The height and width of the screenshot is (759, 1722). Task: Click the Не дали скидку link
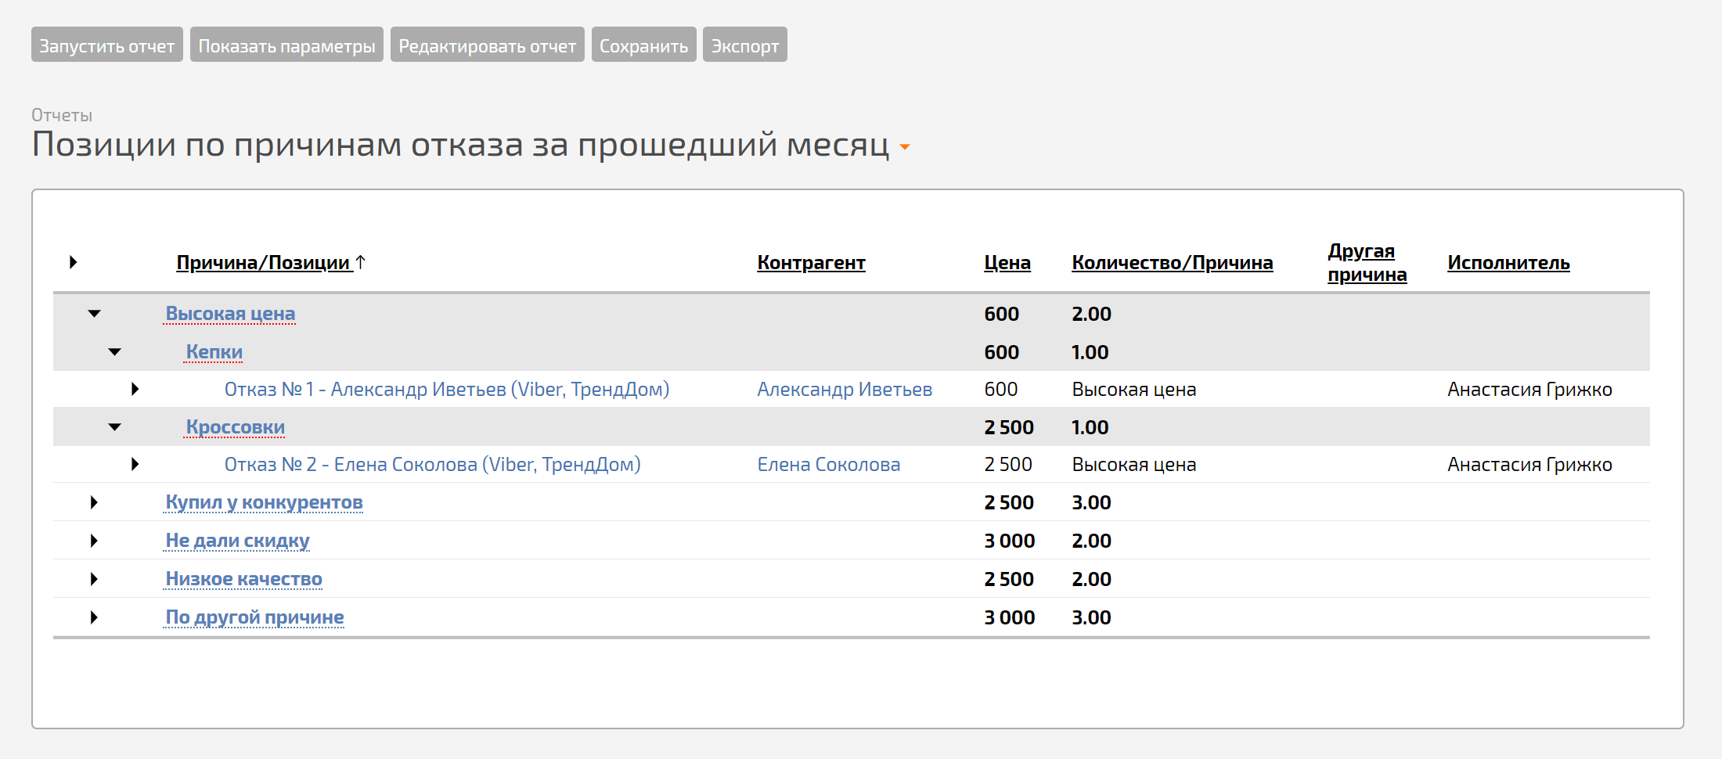237,540
